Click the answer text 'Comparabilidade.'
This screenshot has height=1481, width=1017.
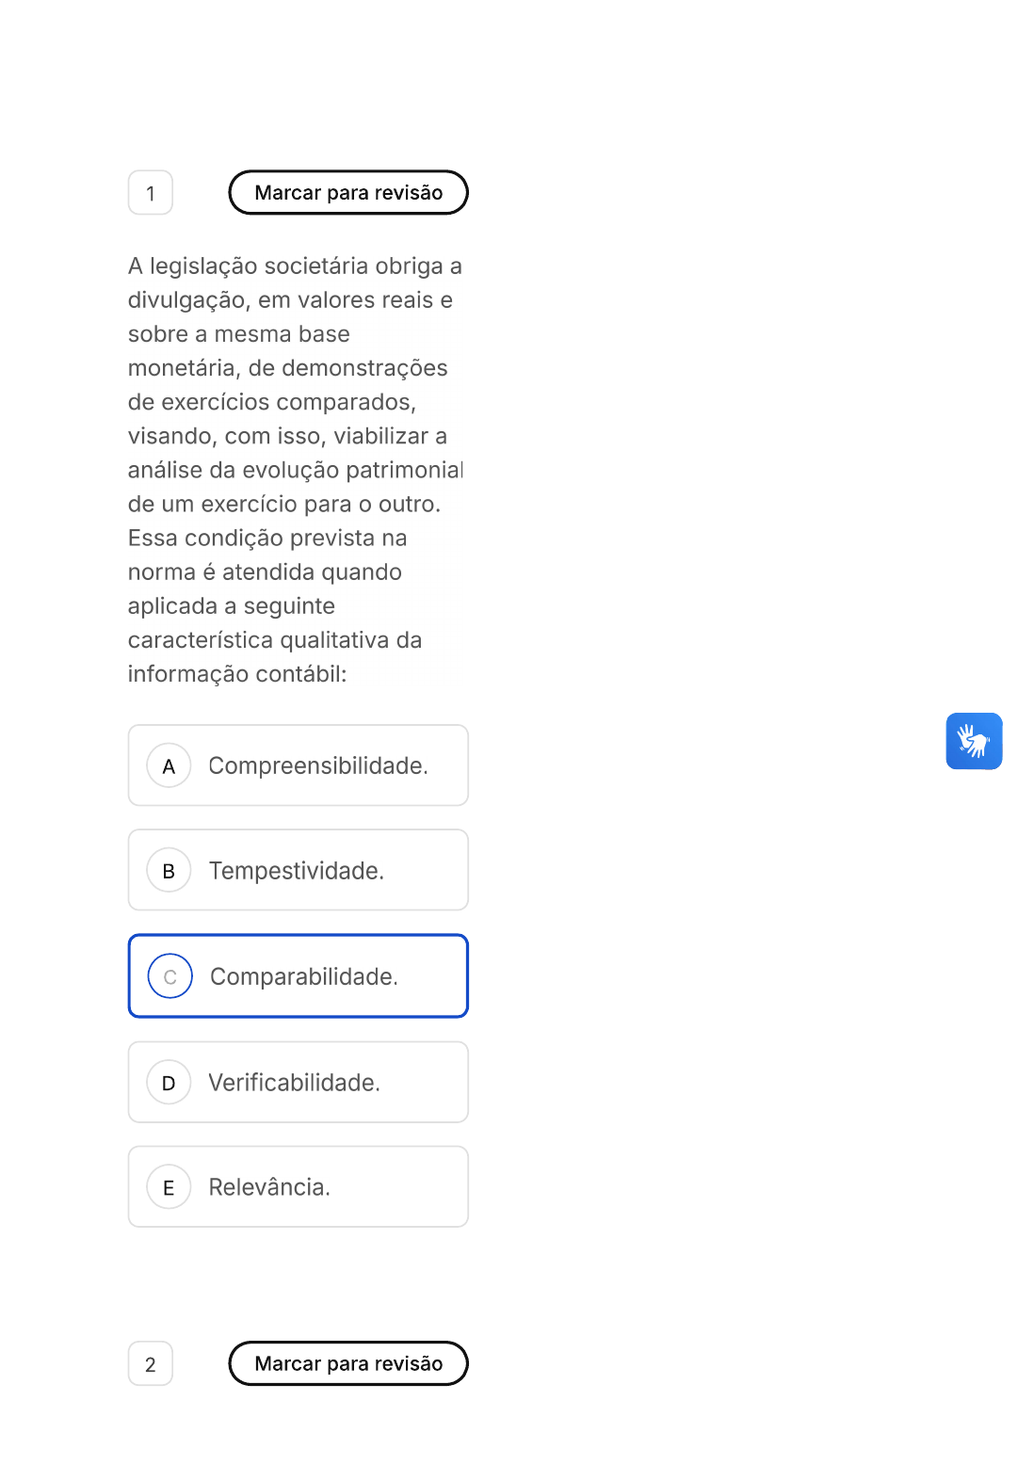[x=304, y=976]
